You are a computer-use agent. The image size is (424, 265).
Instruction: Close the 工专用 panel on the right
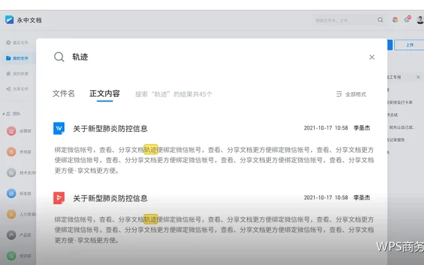tap(418, 78)
